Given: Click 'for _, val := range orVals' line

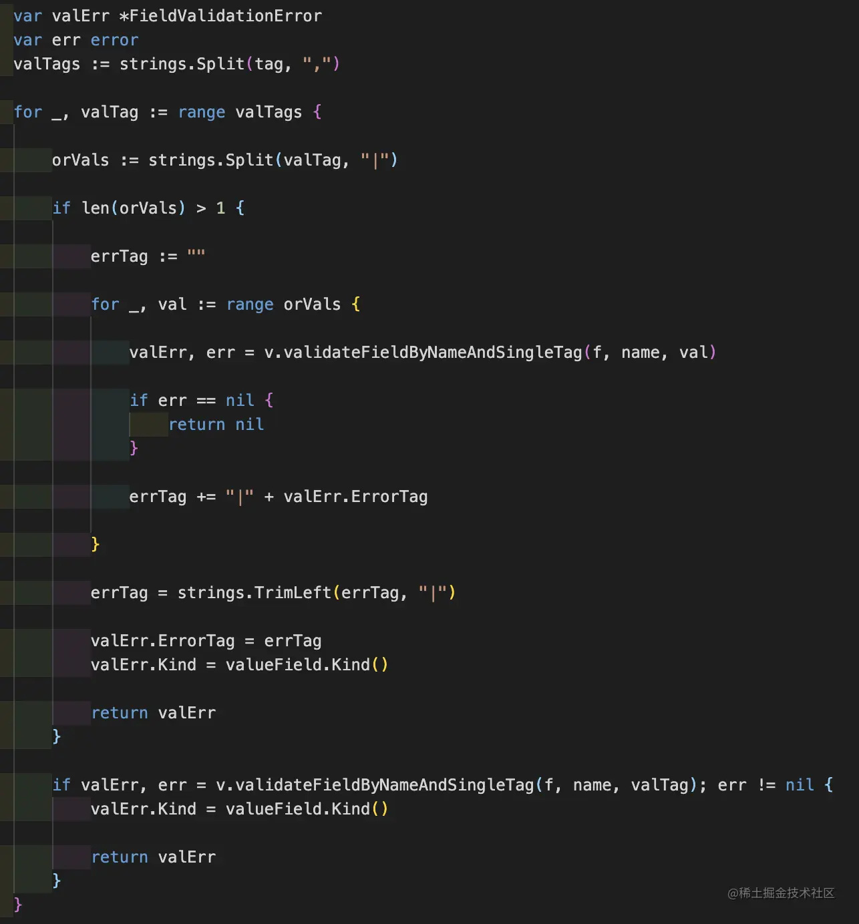Looking at the screenshot, I should pos(226,304).
